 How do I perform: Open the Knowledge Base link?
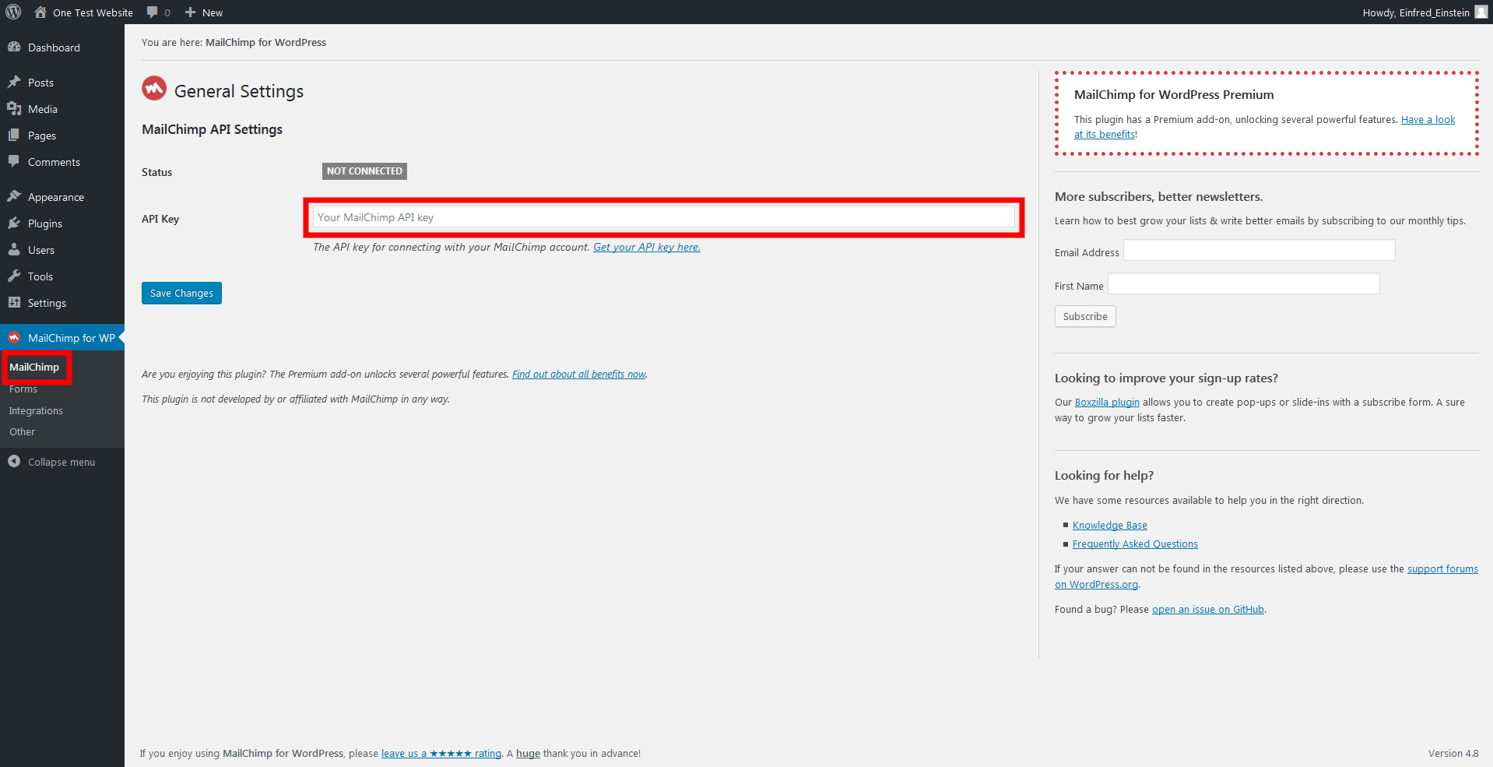(x=1109, y=526)
